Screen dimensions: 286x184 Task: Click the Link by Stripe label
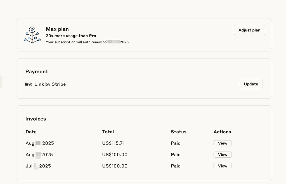50,84
